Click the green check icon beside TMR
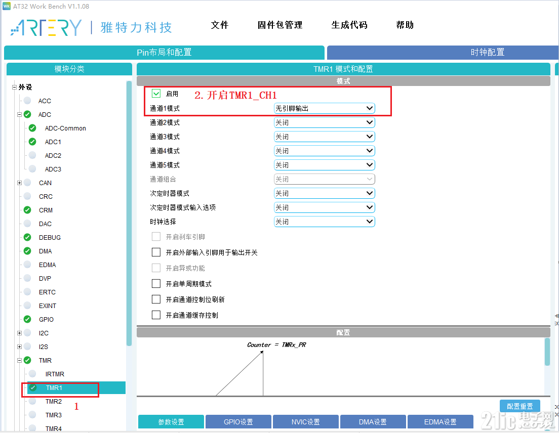The width and height of the screenshot is (559, 433). click(27, 360)
